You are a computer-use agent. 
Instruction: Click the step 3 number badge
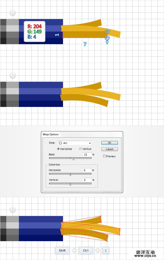coord(13,210)
